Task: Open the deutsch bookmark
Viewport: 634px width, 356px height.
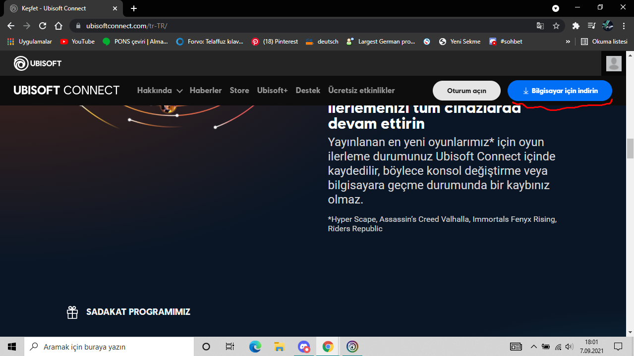Action: pyautogui.click(x=322, y=42)
